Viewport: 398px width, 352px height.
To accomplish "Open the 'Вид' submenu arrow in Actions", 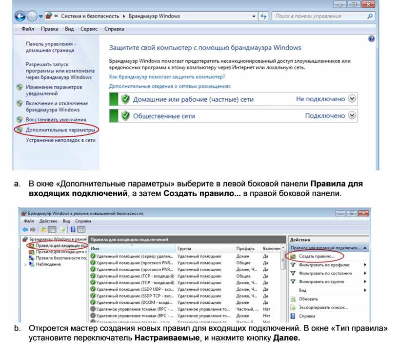I will coord(365,290).
